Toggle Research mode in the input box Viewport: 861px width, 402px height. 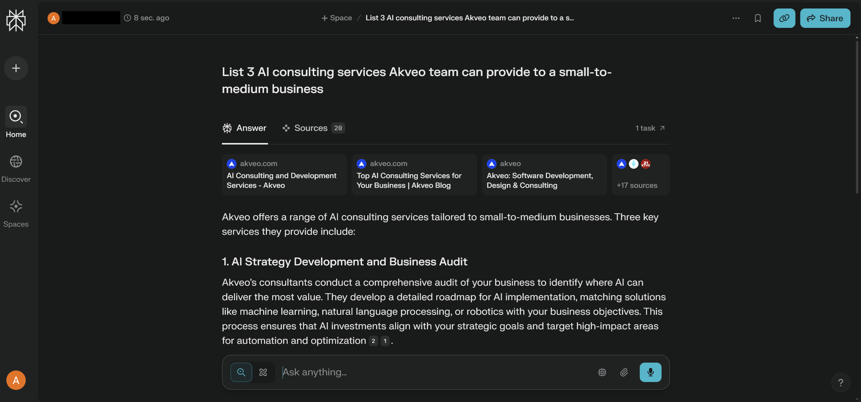click(263, 372)
